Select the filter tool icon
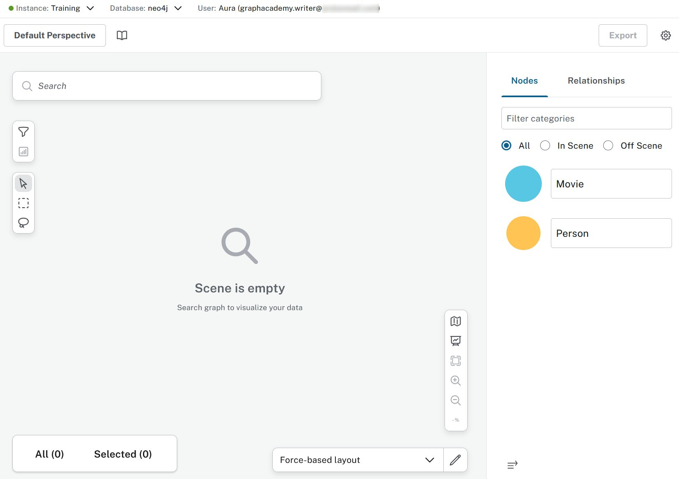The height and width of the screenshot is (479, 679). click(x=23, y=132)
